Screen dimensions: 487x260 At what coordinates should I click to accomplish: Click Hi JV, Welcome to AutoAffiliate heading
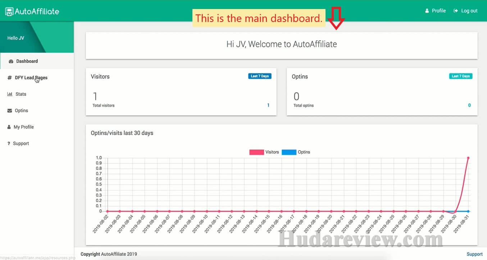coord(282,44)
